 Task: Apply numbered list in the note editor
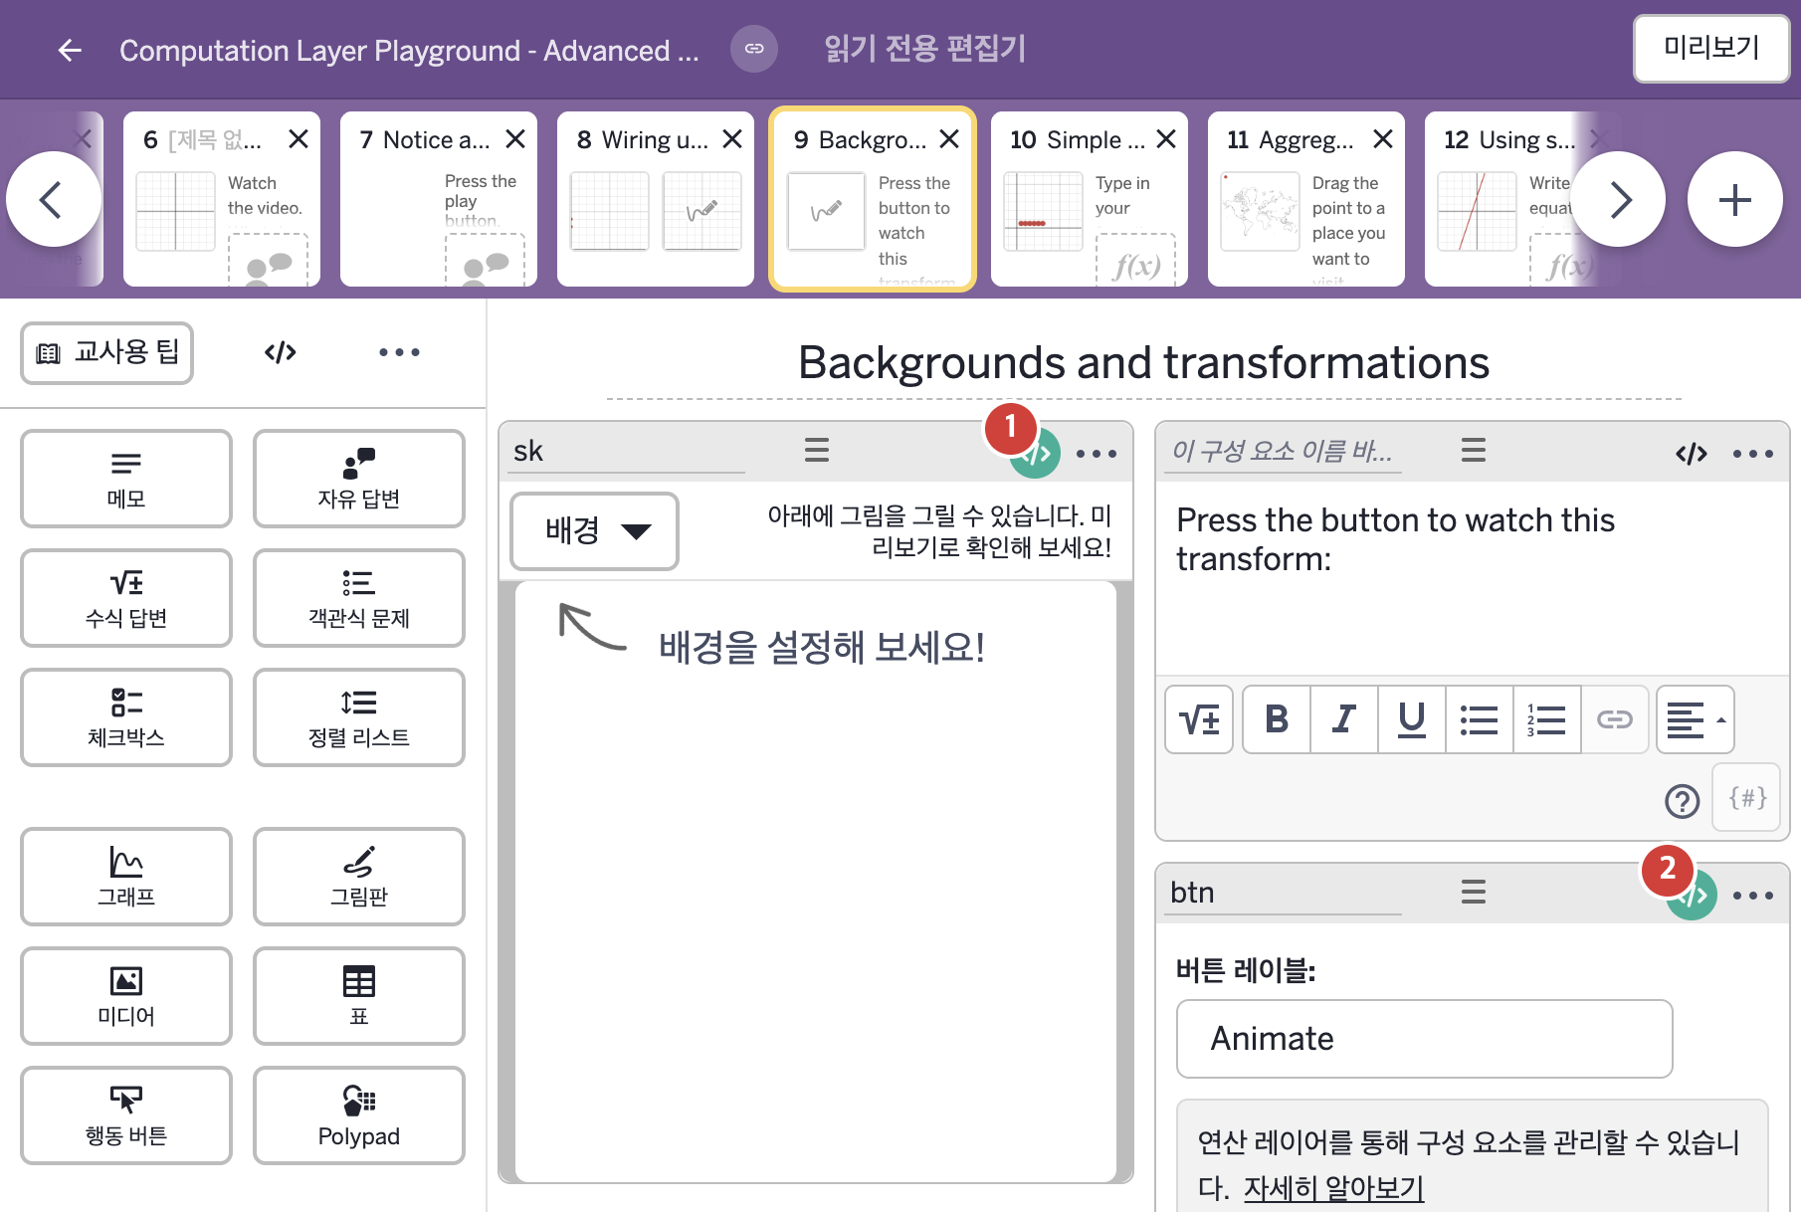pyautogui.click(x=1547, y=719)
